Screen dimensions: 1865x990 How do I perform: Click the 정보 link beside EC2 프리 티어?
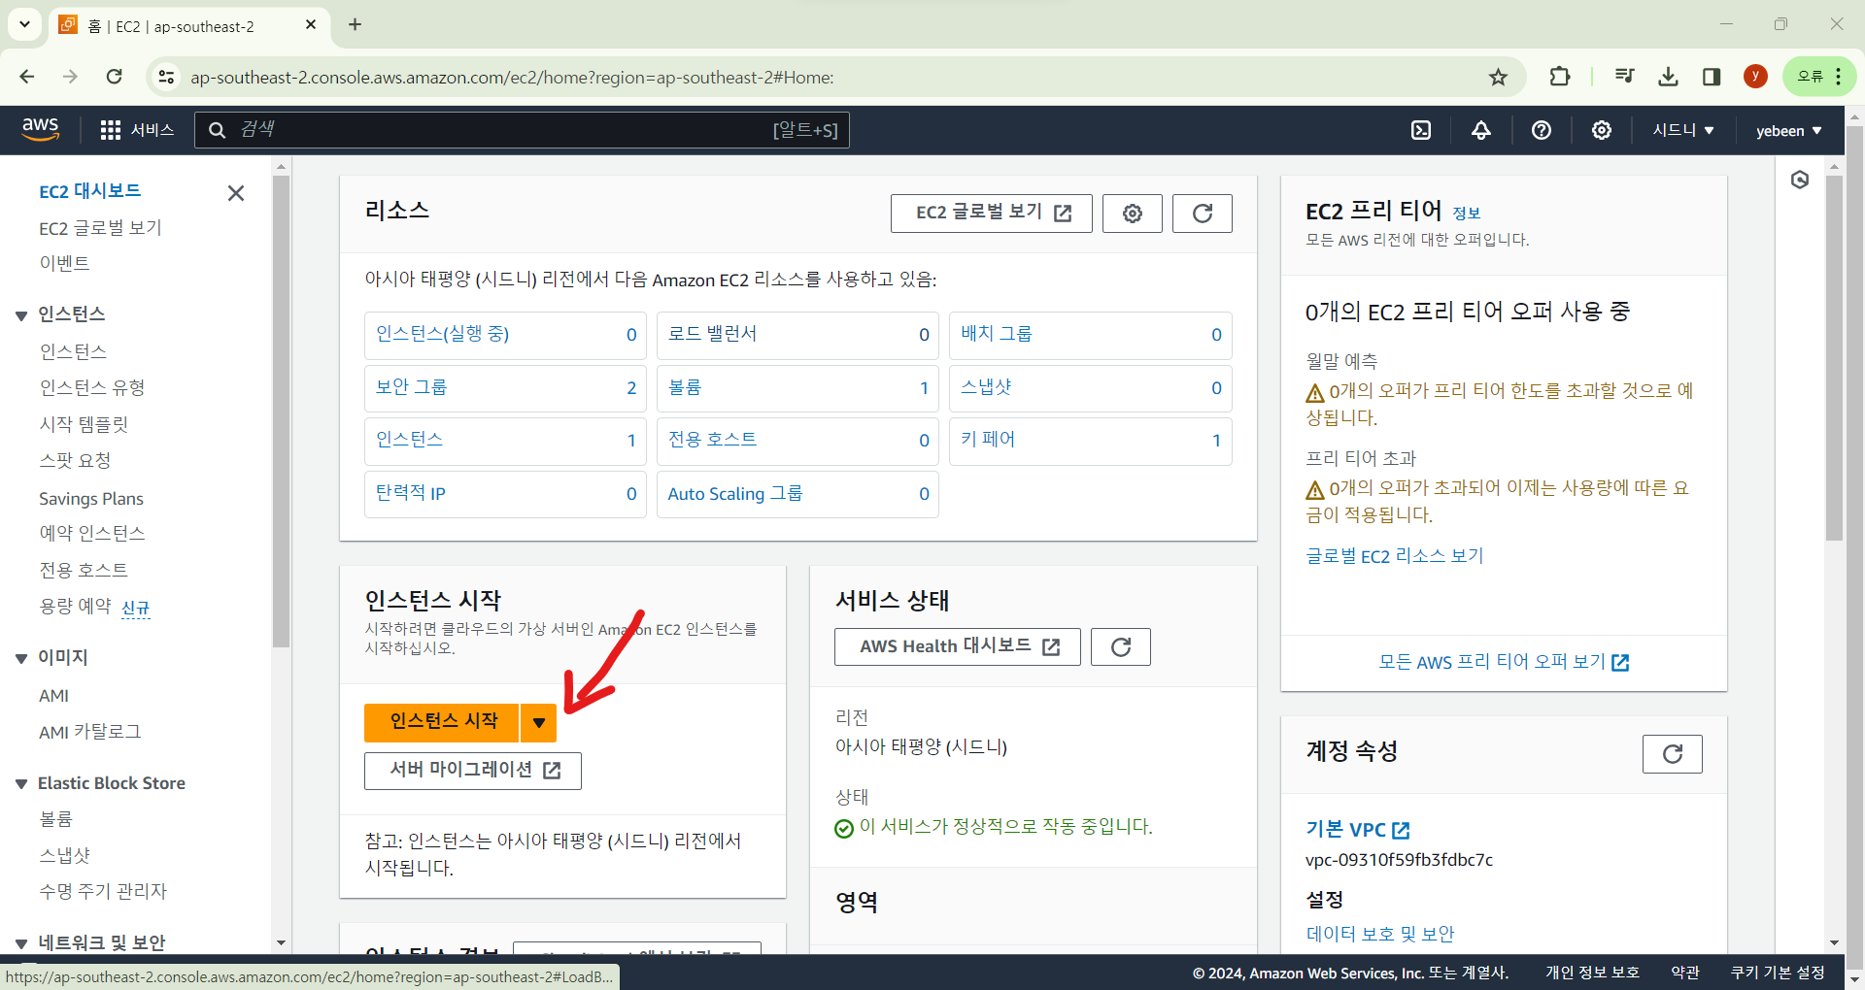click(x=1466, y=214)
